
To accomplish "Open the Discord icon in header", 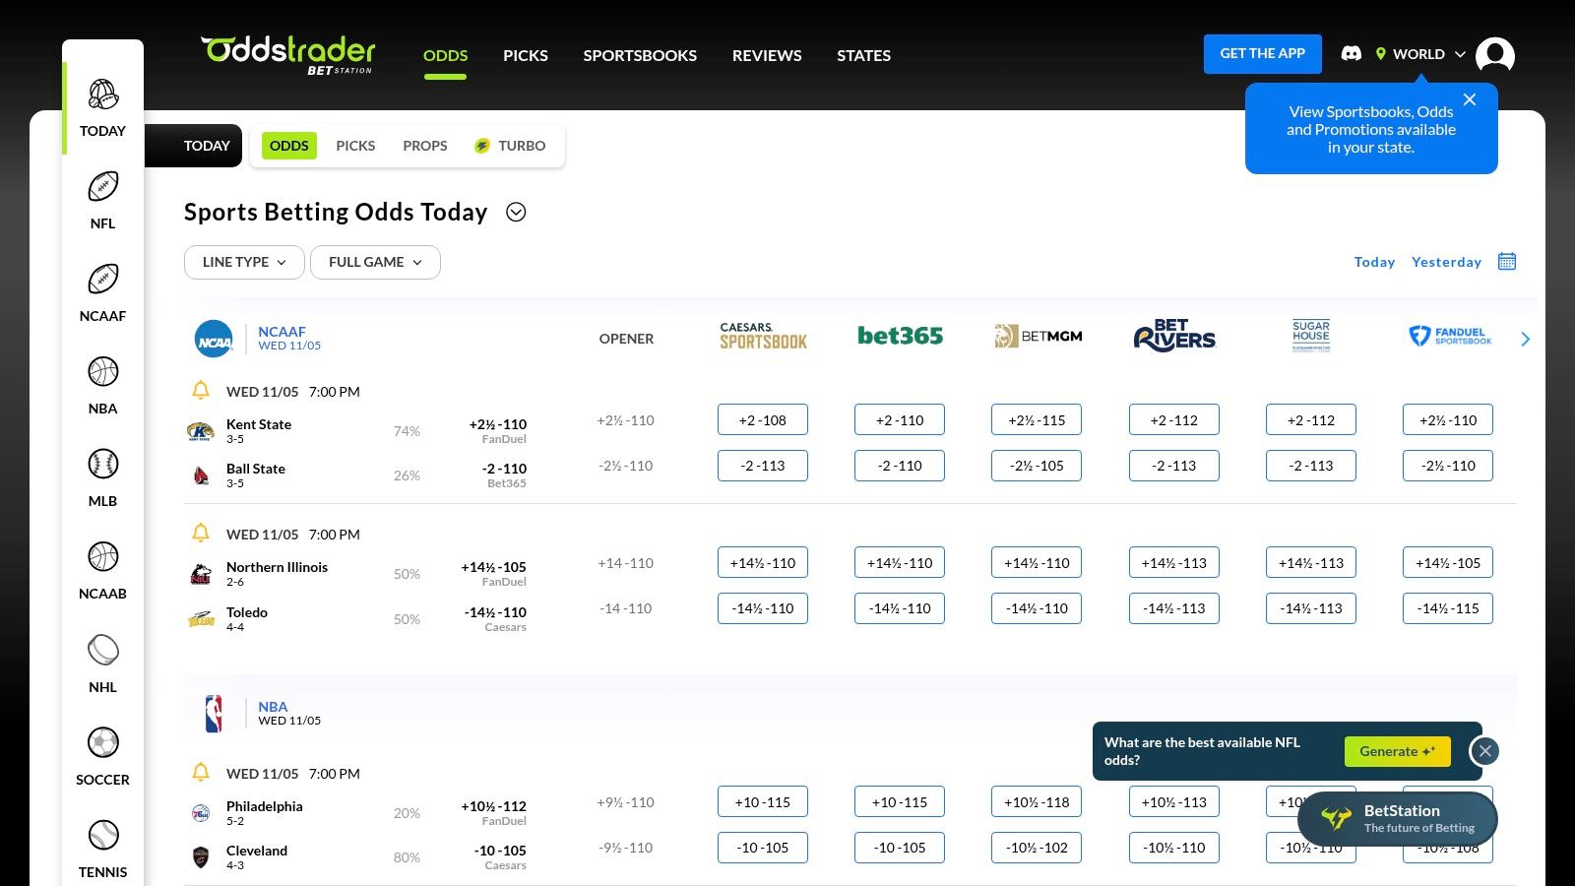I will (1352, 54).
